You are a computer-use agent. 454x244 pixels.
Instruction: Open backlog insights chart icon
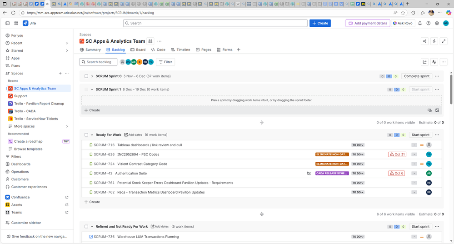pyautogui.click(x=424, y=62)
